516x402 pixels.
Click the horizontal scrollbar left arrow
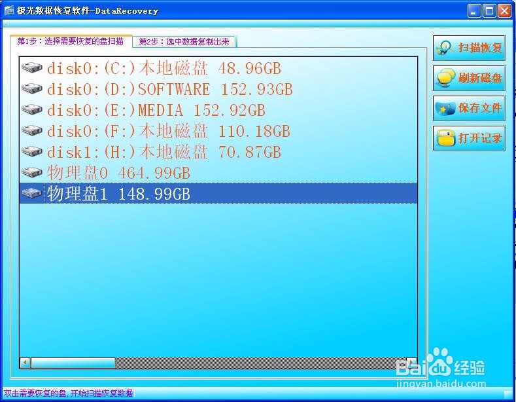(x=26, y=363)
